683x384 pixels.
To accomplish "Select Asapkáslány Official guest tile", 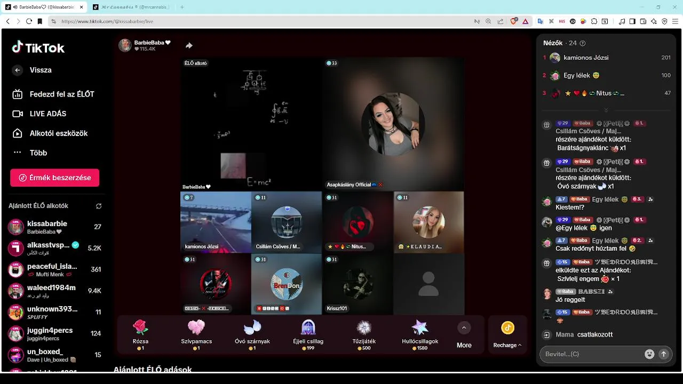I will (393, 124).
